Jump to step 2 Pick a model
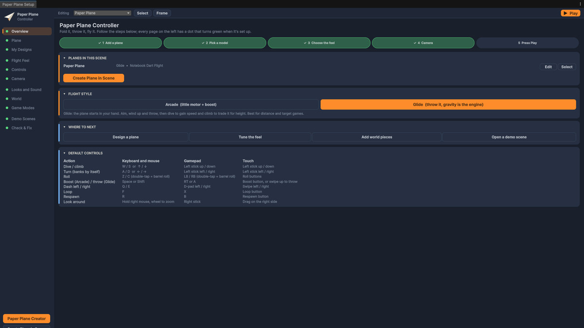Viewport: 584px width, 328px height. pyautogui.click(x=215, y=43)
